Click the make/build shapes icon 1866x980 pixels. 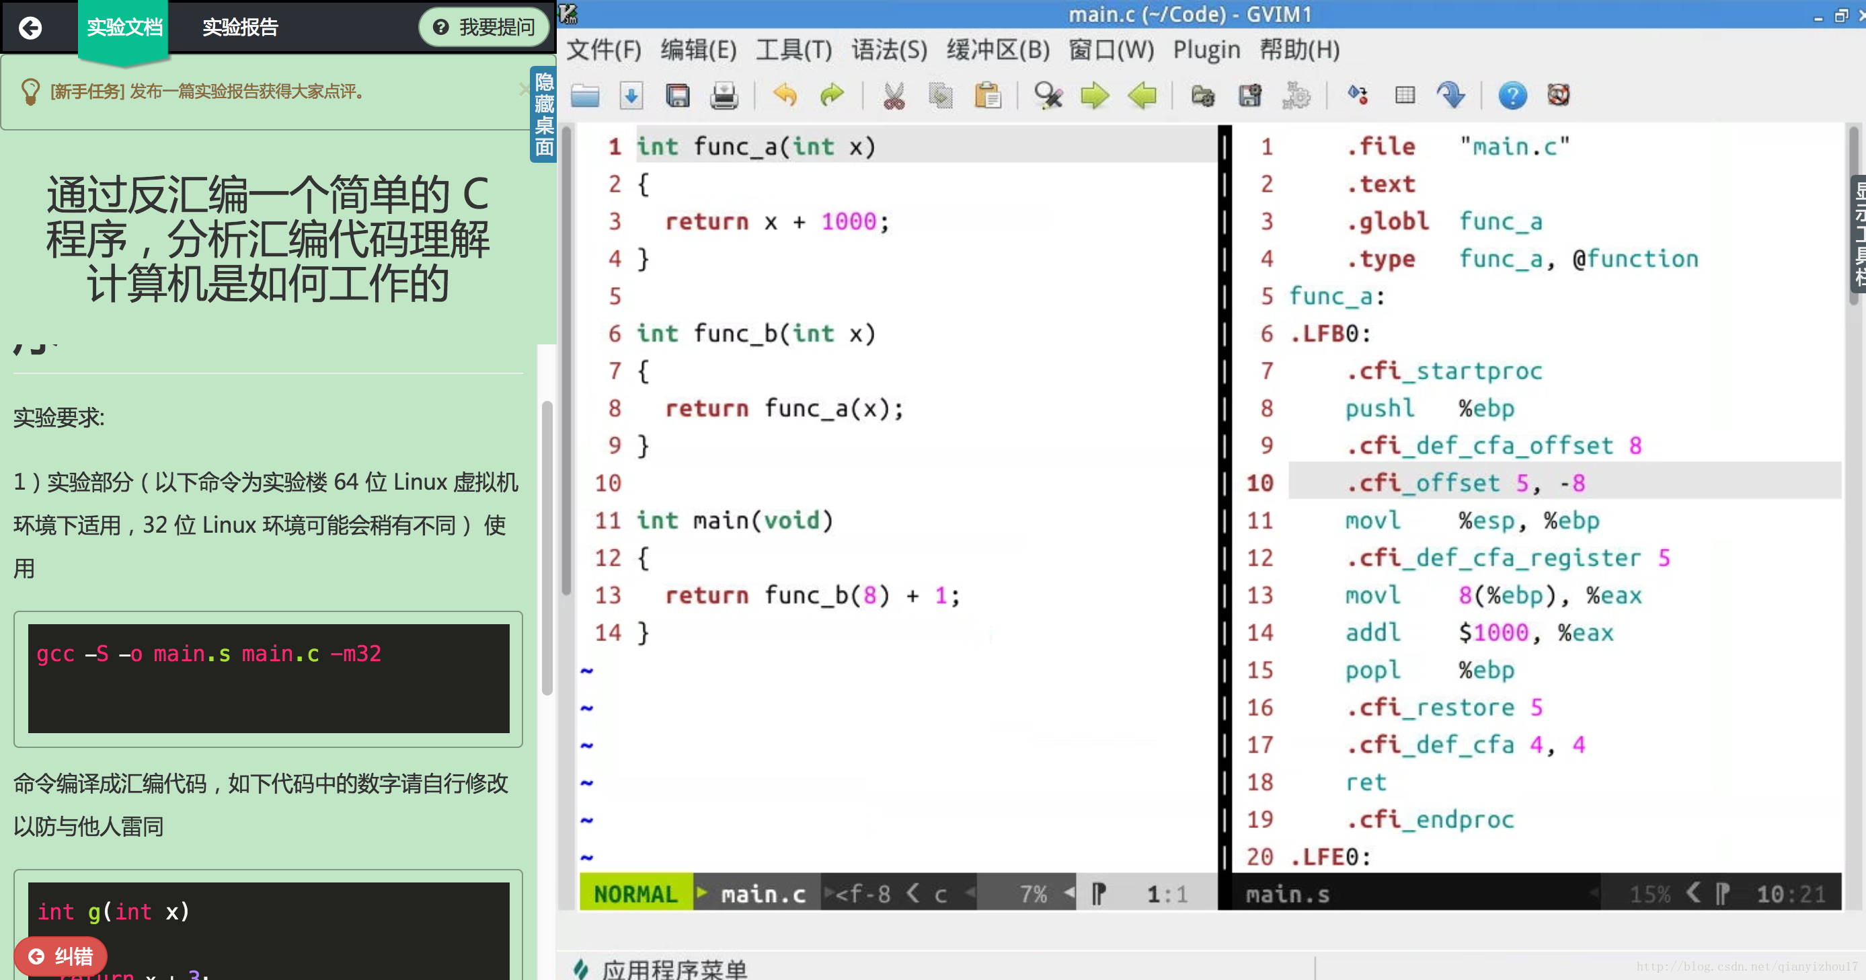coord(1358,96)
